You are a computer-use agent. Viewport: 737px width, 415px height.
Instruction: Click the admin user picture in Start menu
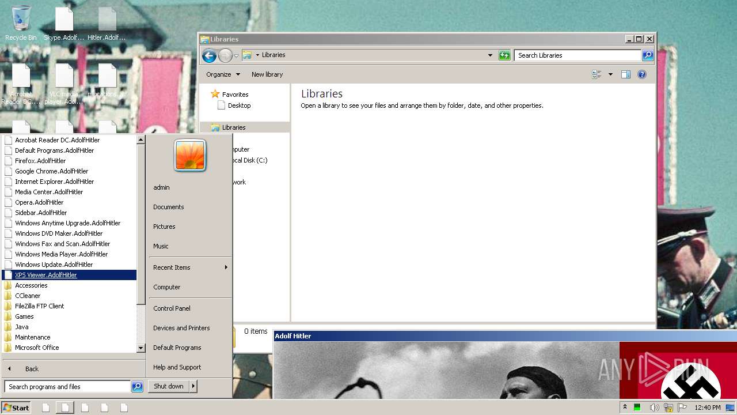tap(190, 156)
